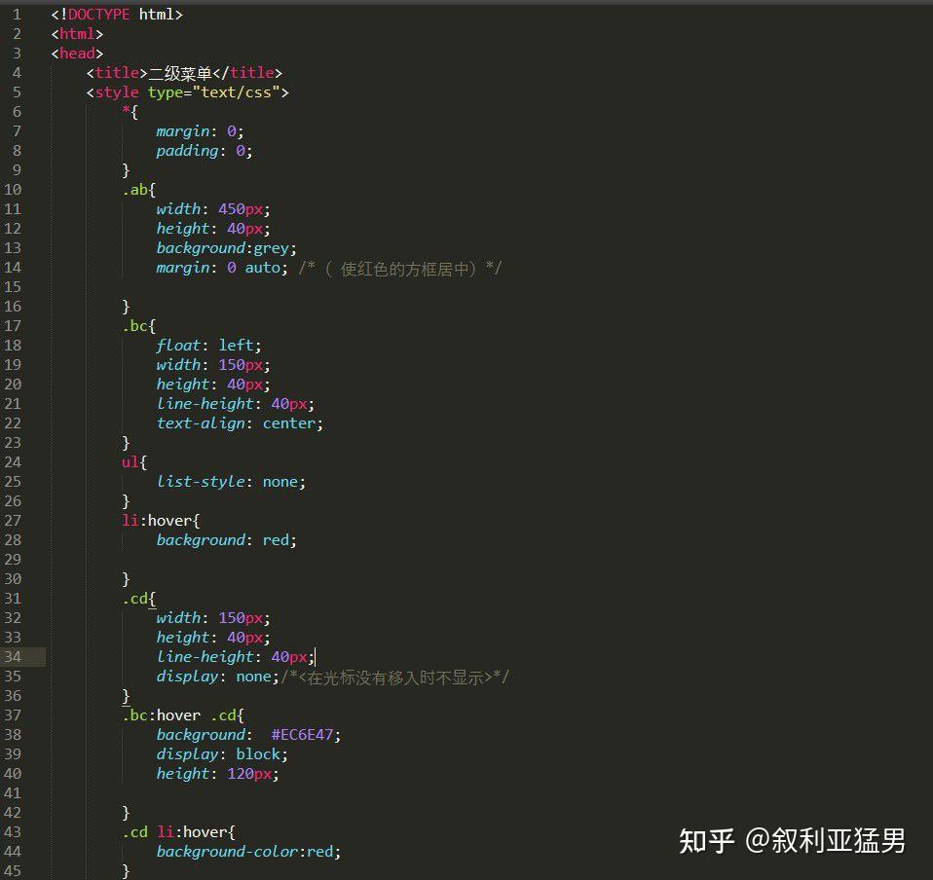933x880 pixels.
Task: Click the #EC6E47 hex color value
Action: click(304, 734)
